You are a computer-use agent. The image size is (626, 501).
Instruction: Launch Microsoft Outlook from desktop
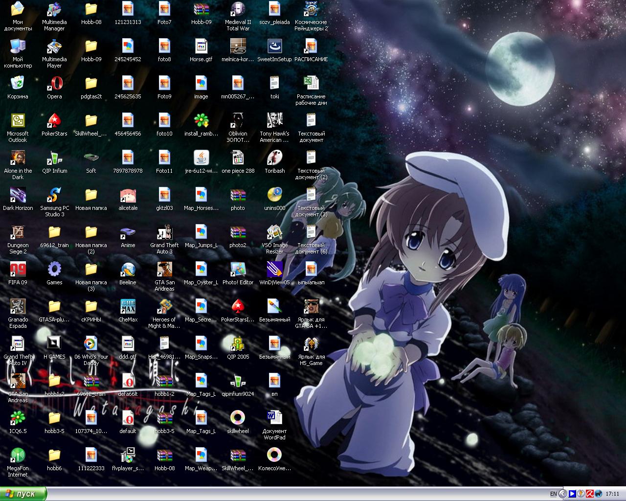18,120
